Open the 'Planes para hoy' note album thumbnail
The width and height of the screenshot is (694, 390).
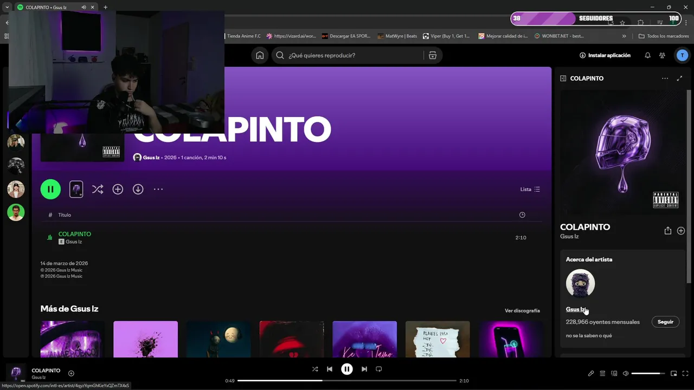coord(438,339)
